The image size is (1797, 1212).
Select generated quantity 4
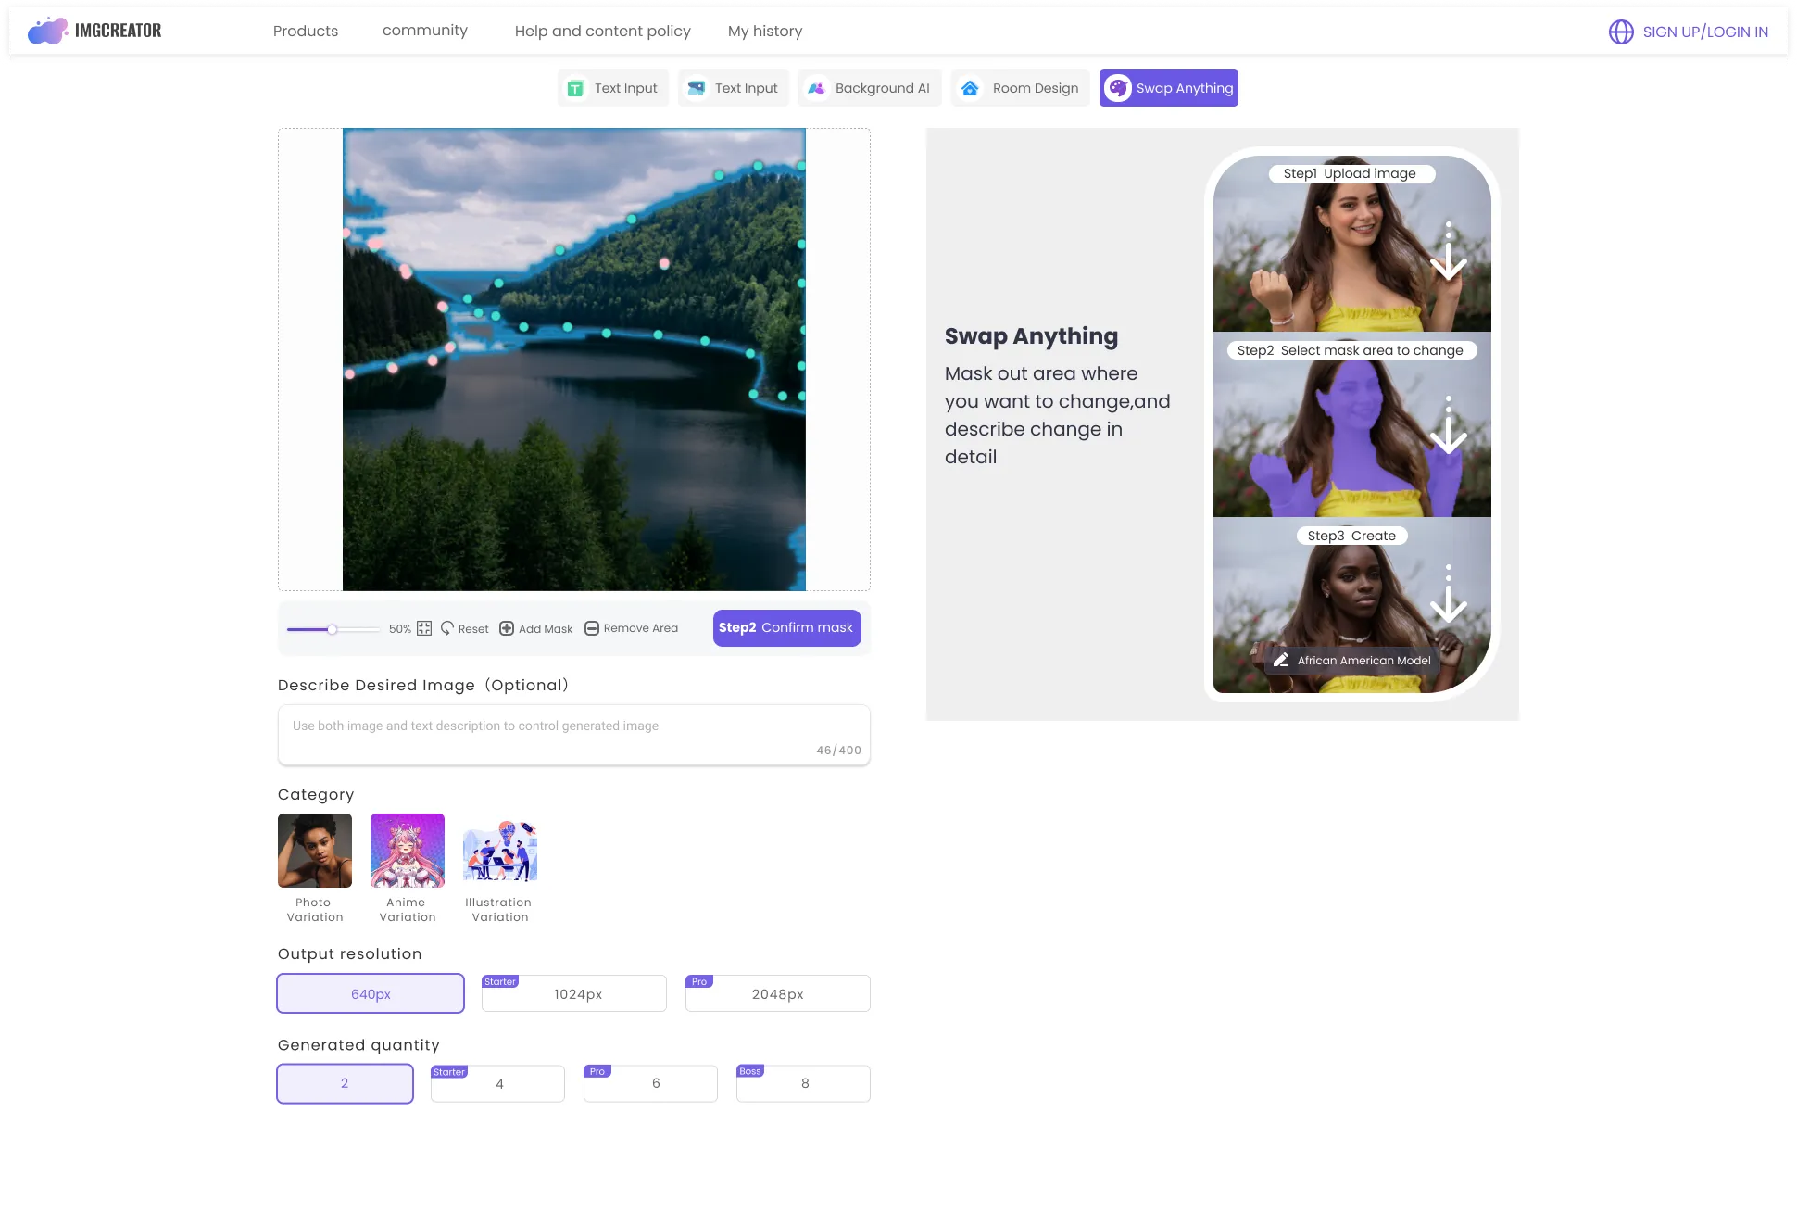click(x=497, y=1083)
